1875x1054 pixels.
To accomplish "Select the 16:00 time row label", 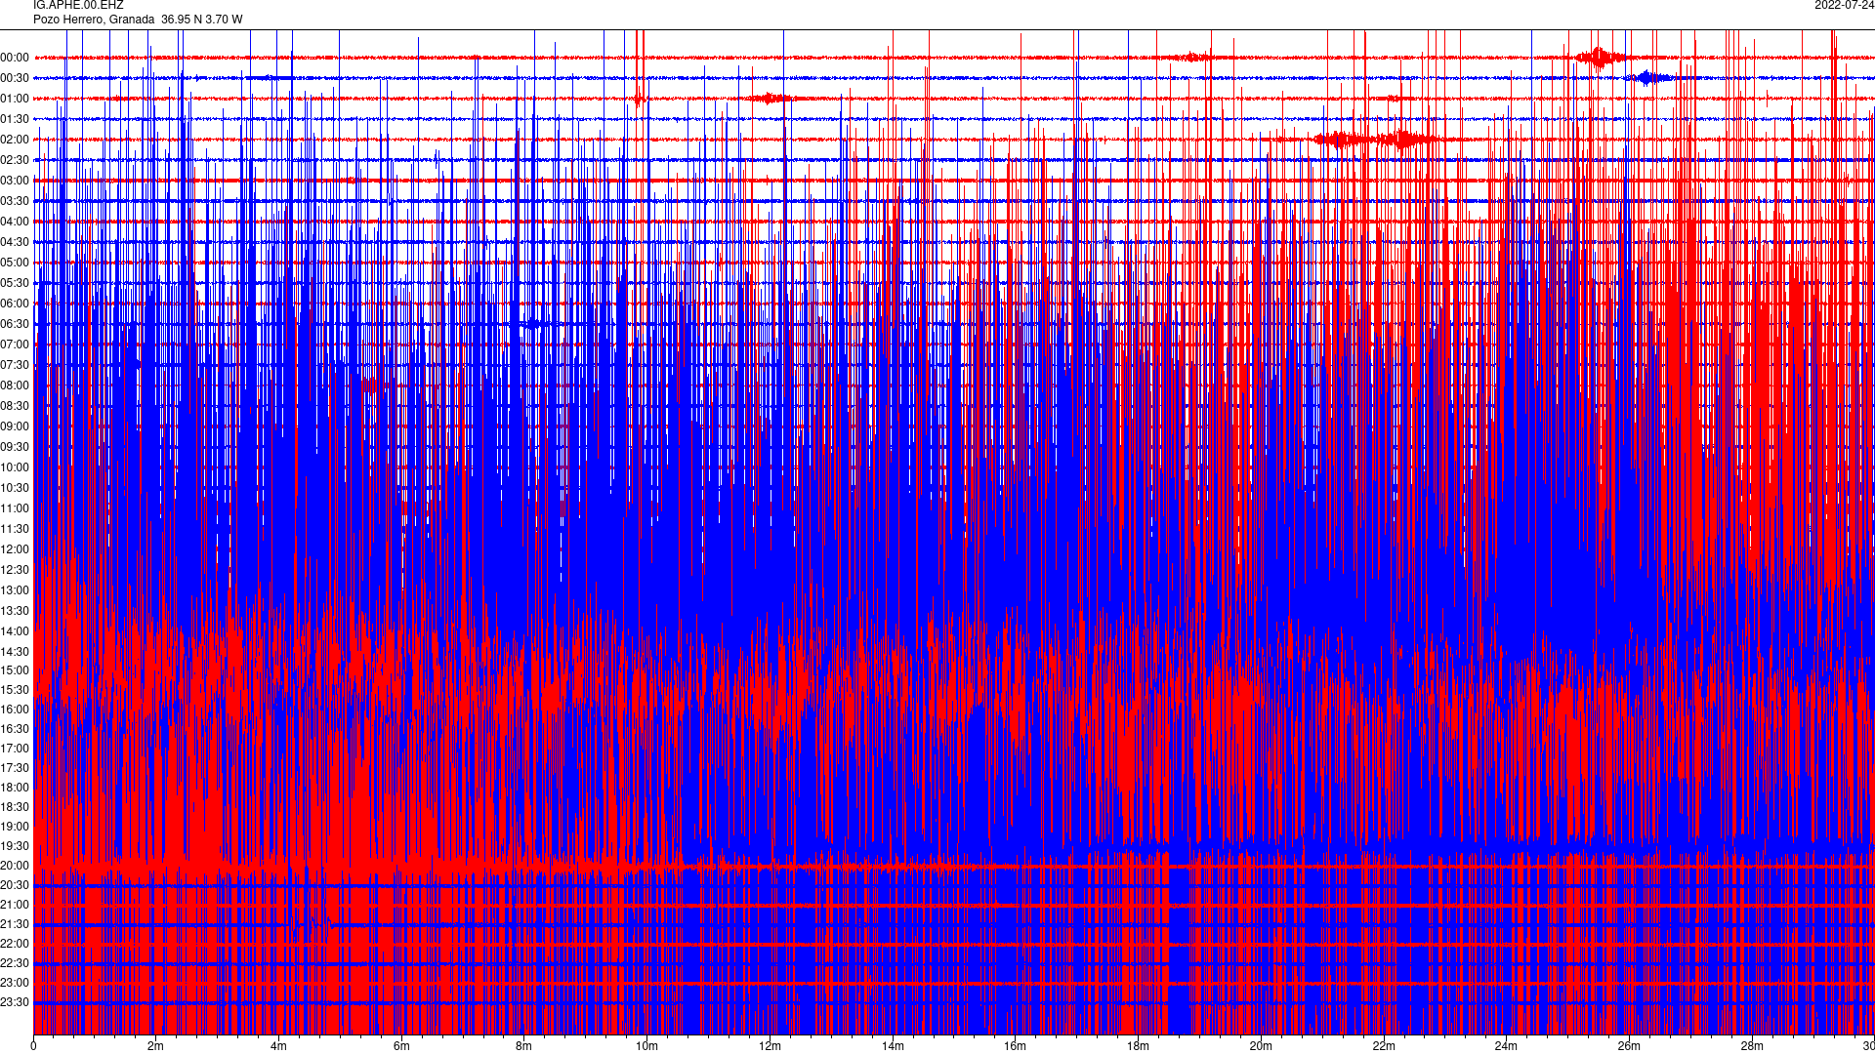I will click(15, 709).
